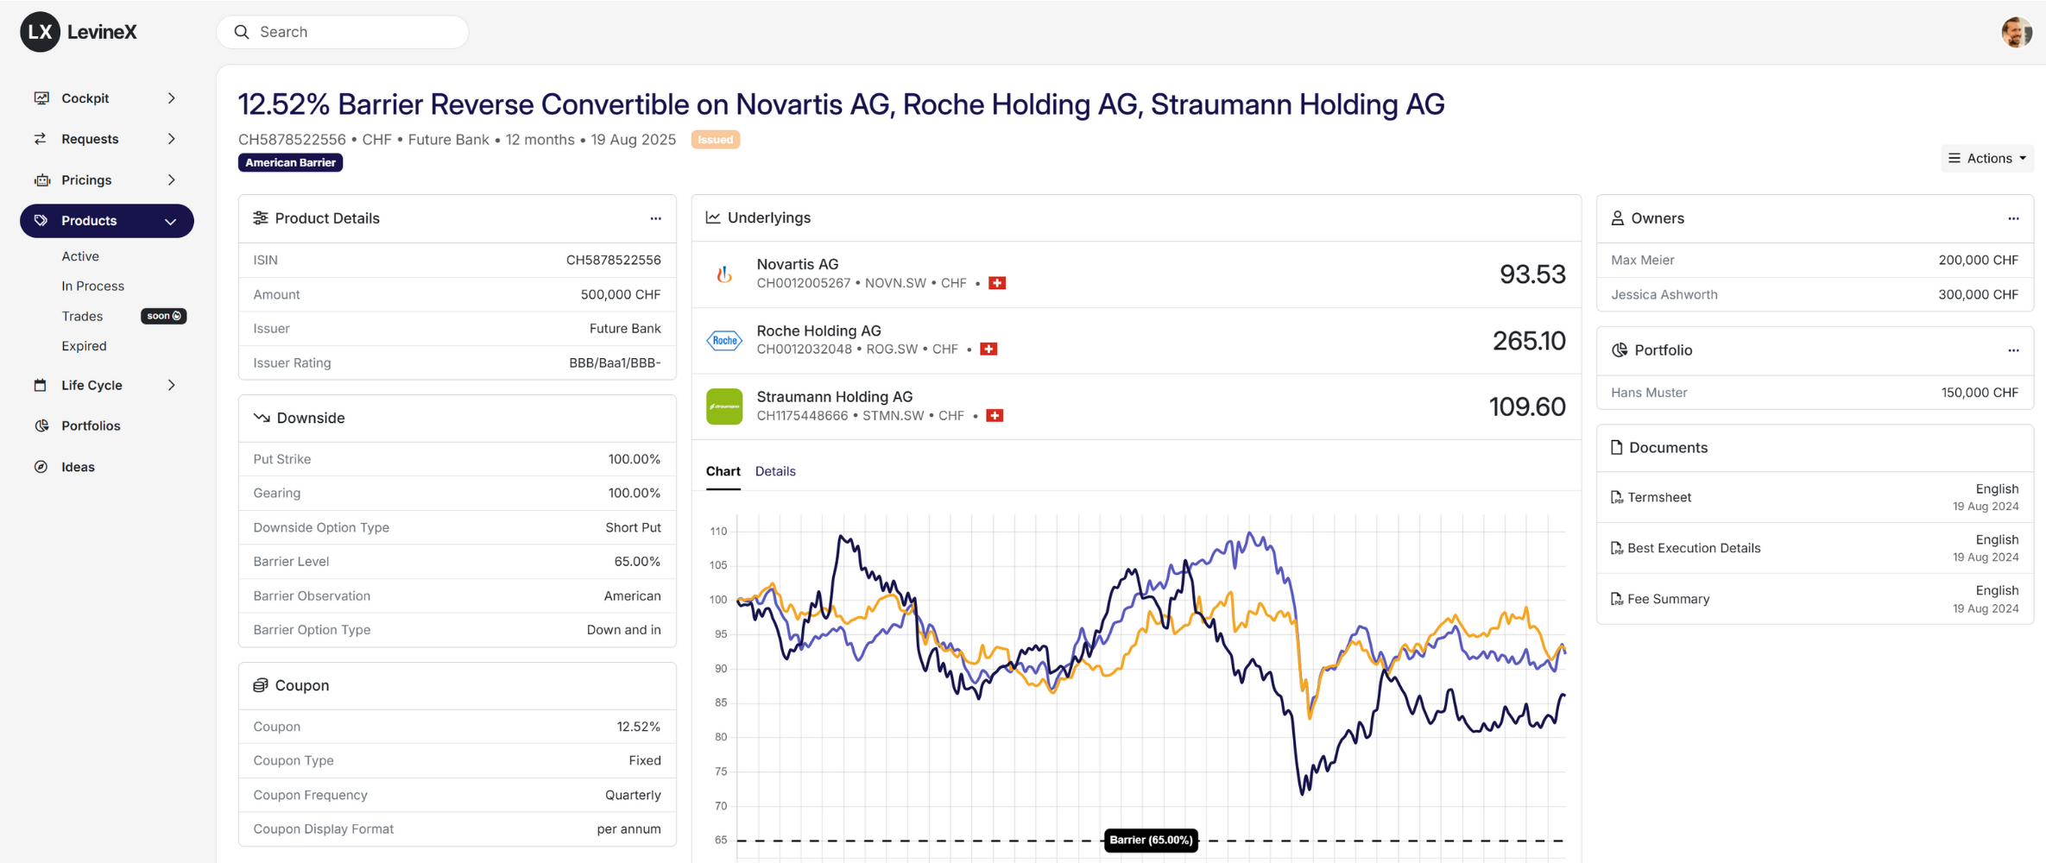This screenshot has width=2046, height=863.
Task: Click the Fee Summary document icon
Action: click(x=1616, y=599)
